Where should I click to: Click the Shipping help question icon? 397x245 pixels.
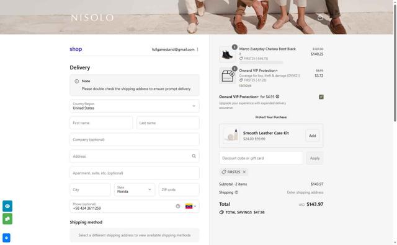coord(236,192)
